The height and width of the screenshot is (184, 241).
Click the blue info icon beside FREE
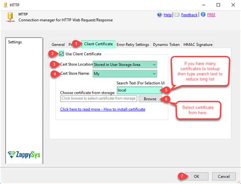[x=203, y=15]
